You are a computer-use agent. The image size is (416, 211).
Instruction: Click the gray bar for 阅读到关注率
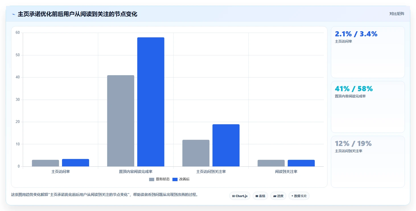(271, 163)
